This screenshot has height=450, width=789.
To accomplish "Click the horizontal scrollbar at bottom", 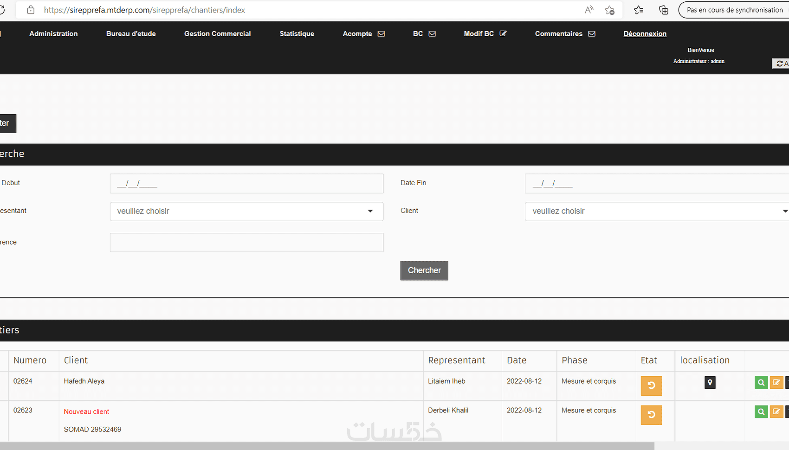I will coord(327,446).
